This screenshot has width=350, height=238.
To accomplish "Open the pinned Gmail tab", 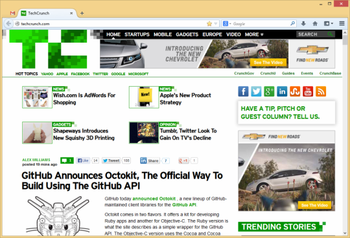I will click(x=12, y=13).
